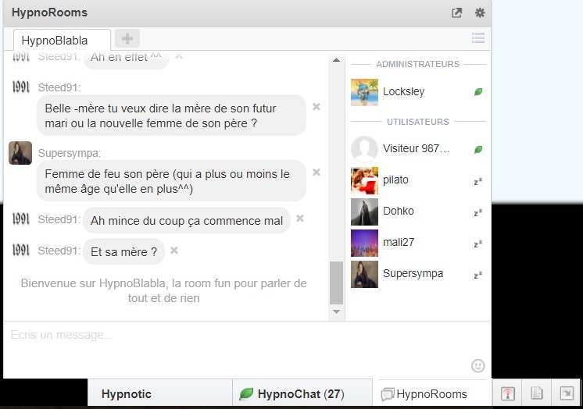Screen dimensions: 583x409
Task: Delete Supersympa's 'Femme de feu son père' message
Action: [x=317, y=172]
